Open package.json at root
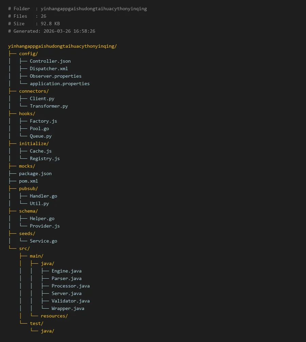This screenshot has height=342, width=306. pos(35,173)
